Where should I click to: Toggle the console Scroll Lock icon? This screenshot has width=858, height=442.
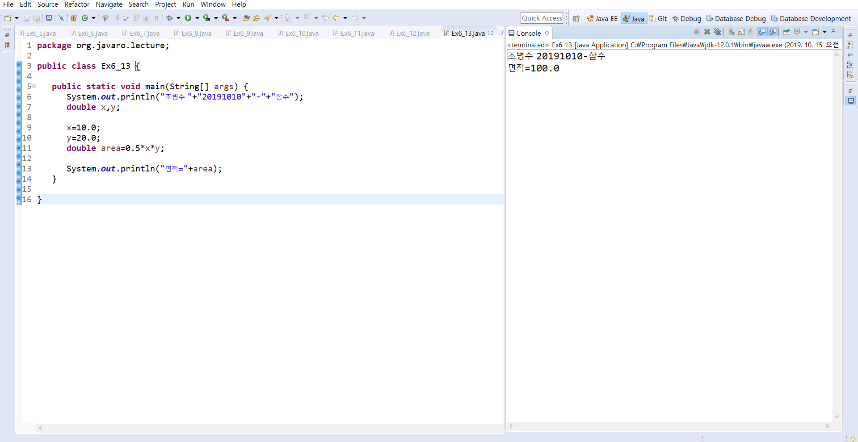point(741,32)
